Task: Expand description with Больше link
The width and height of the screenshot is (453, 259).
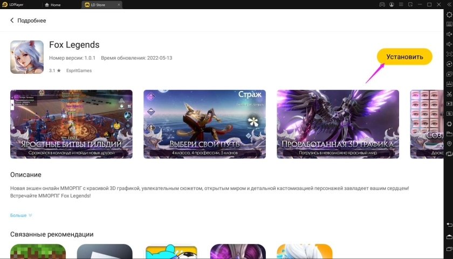Action: [21, 215]
